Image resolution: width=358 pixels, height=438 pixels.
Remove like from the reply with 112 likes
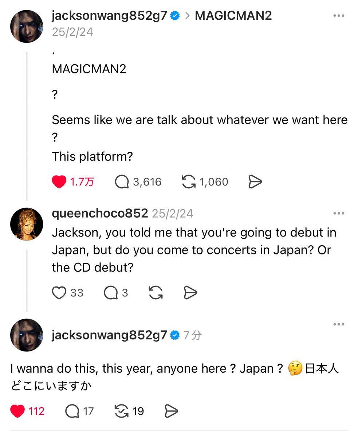17,411
